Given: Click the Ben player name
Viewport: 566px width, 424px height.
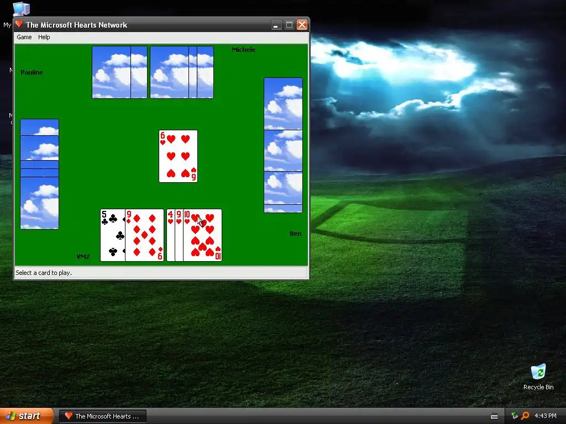Looking at the screenshot, I should coord(295,234).
